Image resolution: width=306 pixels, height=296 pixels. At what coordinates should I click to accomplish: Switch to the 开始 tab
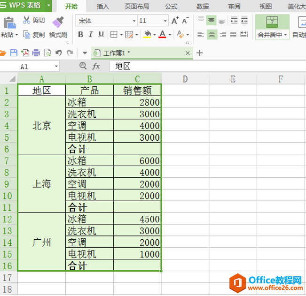tap(71, 7)
